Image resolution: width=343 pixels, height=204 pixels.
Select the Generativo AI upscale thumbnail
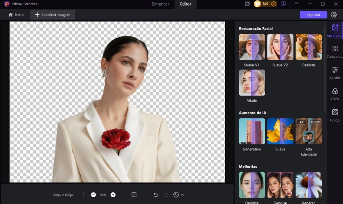coord(252,131)
